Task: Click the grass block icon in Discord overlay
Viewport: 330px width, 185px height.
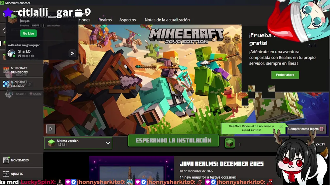Action: point(12,18)
